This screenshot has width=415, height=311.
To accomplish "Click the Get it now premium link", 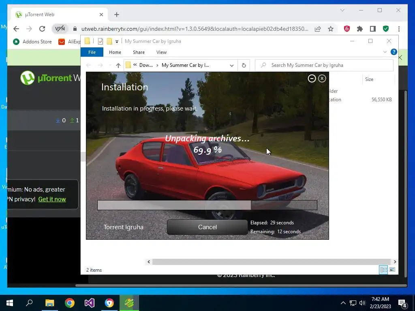I will [52, 199].
